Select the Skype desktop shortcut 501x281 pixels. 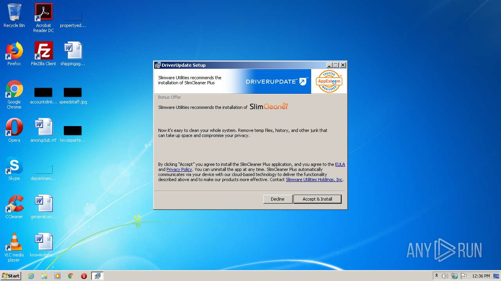pyautogui.click(x=14, y=169)
